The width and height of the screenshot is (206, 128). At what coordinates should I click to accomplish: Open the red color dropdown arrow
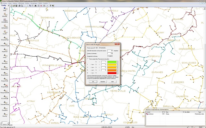(117, 73)
